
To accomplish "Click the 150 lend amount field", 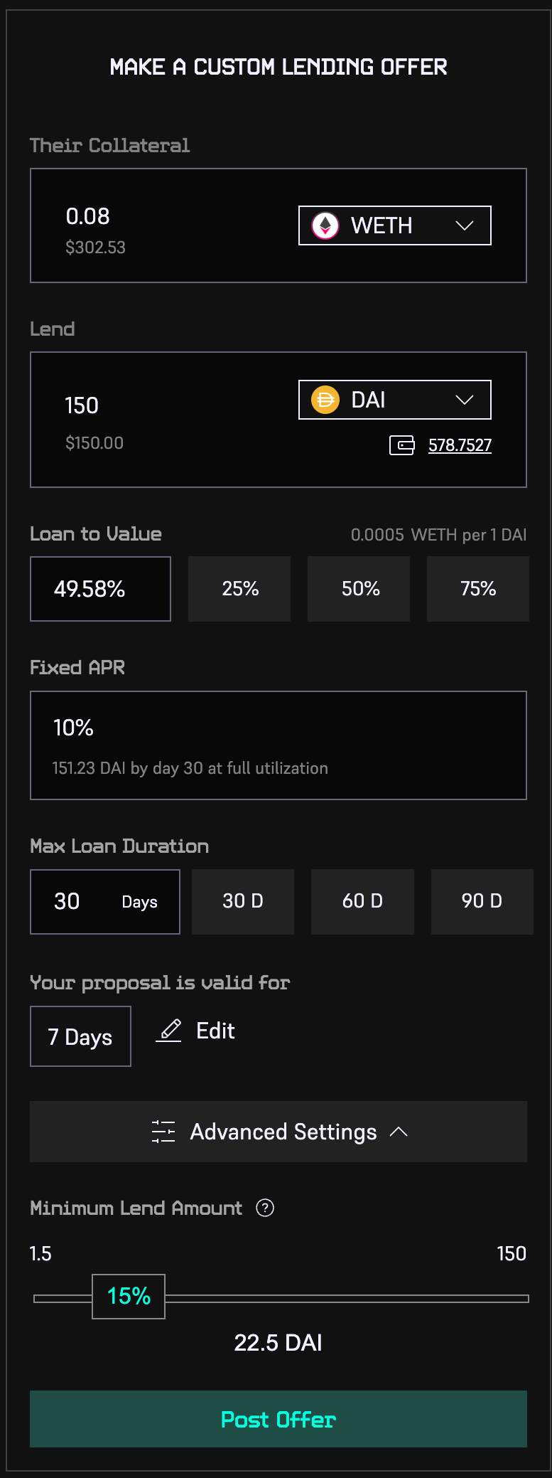I will [x=82, y=405].
